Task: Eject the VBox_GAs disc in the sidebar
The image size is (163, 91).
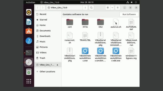Action: click(x=57, y=65)
